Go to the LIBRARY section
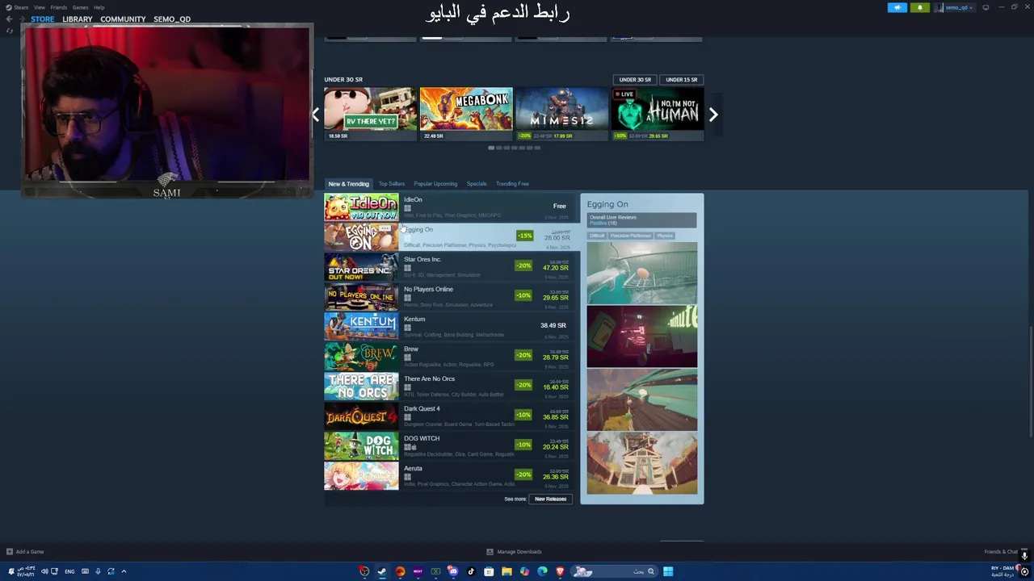This screenshot has height=581, width=1034. coord(78,19)
